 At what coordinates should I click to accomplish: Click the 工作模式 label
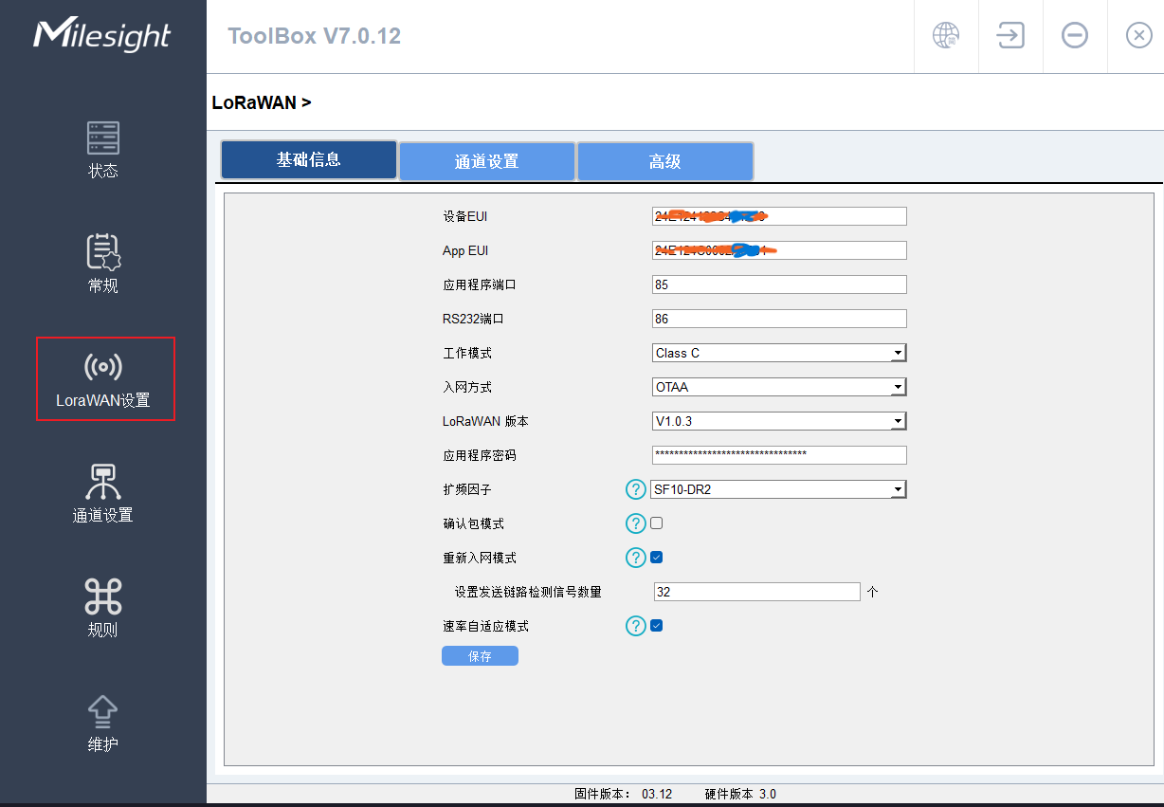coord(467,353)
